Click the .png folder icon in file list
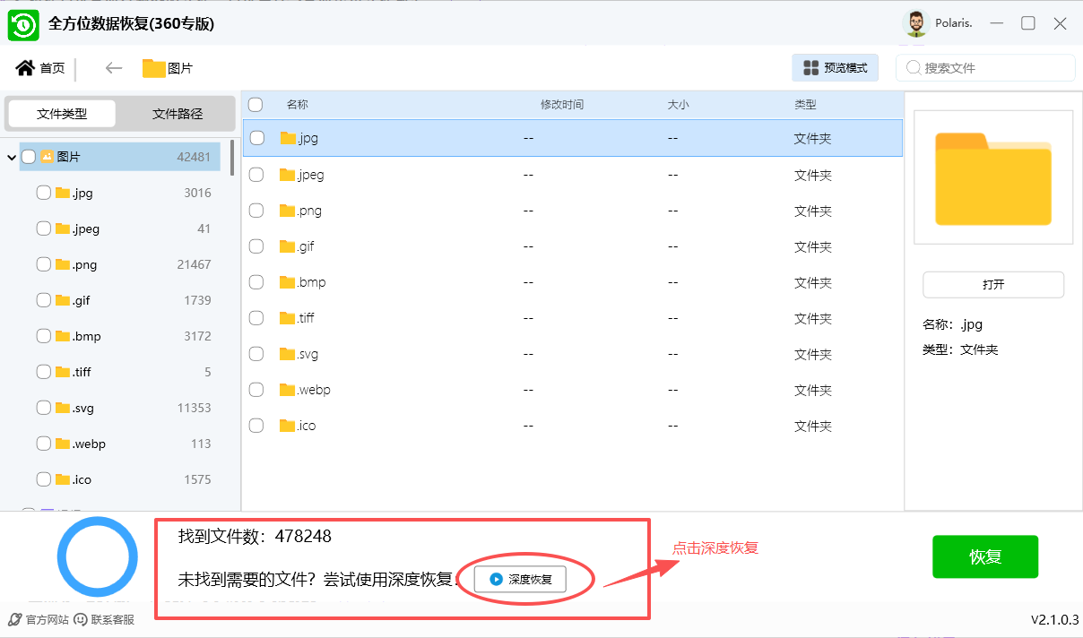Viewport: 1083px width, 638px height. [288, 211]
